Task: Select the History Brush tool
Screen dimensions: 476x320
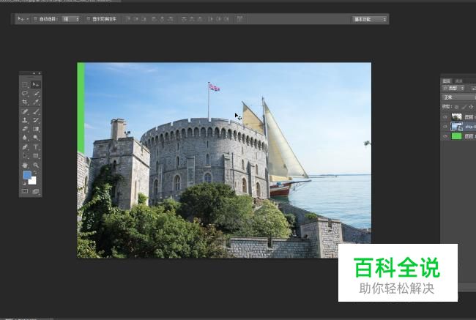Action: (36, 120)
